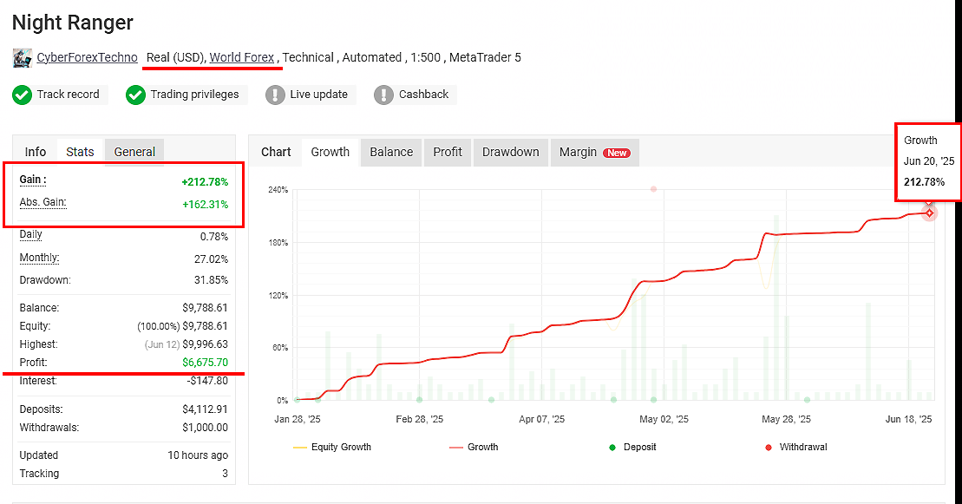Click the grey Cashback warning icon
Viewport: 962px width, 504px height.
(383, 95)
